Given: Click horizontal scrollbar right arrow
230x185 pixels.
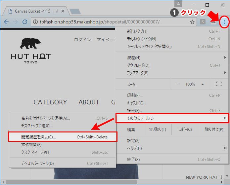Looking at the screenshot, I should (x=222, y=182).
